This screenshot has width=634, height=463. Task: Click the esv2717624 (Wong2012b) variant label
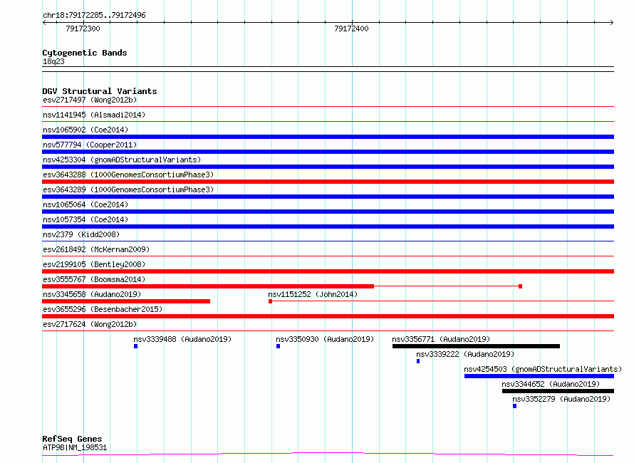pyautogui.click(x=90, y=324)
